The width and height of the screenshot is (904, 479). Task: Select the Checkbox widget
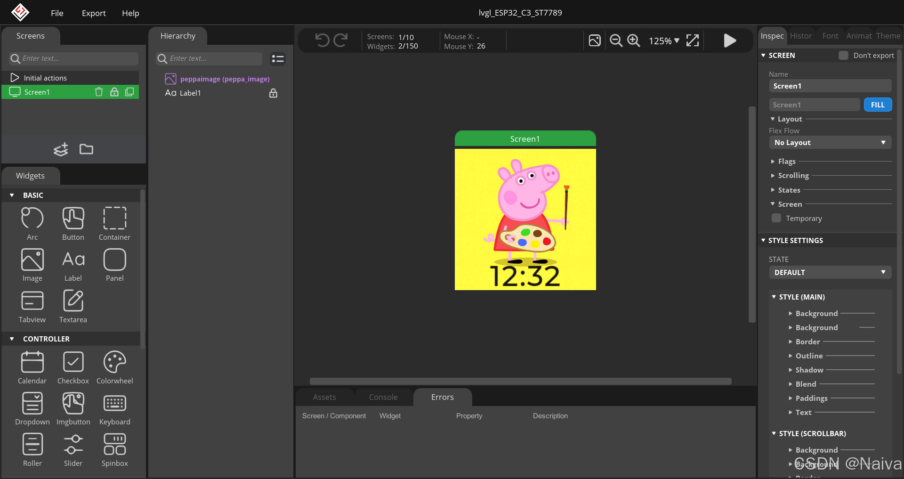(x=73, y=367)
